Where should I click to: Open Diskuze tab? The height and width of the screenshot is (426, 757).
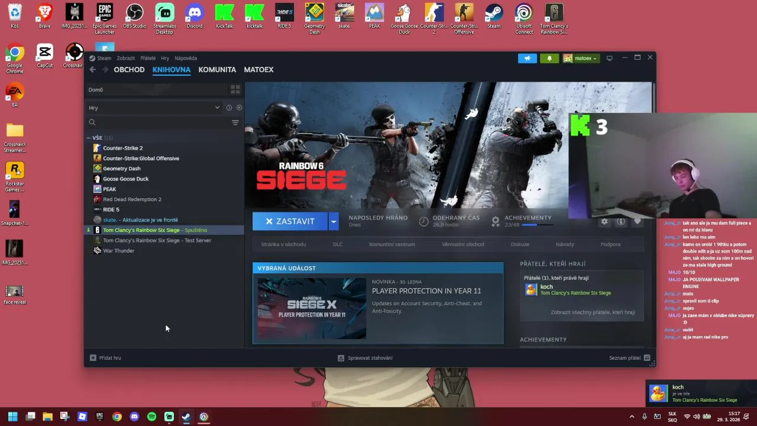point(520,244)
